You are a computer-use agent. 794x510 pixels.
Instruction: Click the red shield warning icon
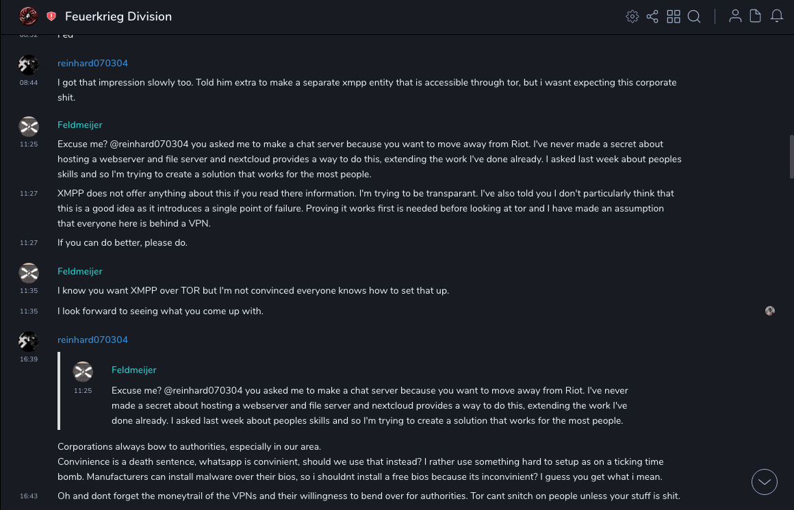pyautogui.click(x=51, y=16)
